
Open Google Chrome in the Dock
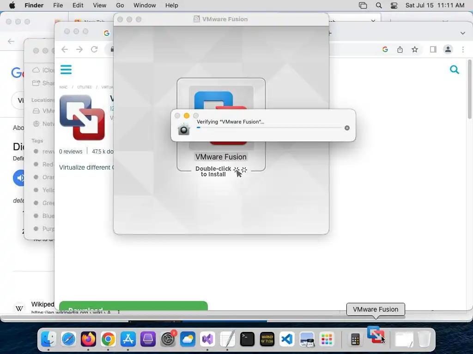(108, 339)
